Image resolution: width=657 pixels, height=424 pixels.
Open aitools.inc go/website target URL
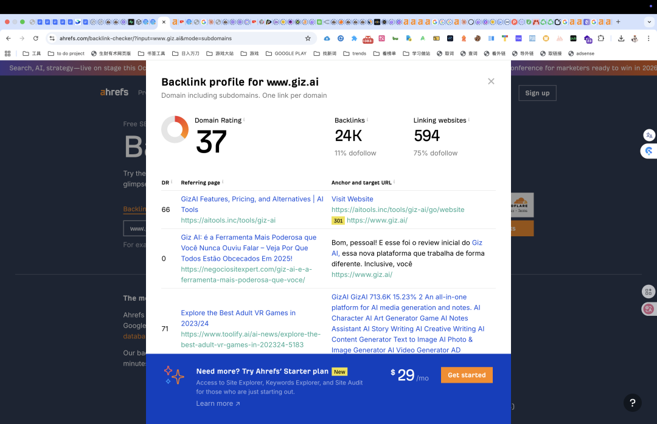[398, 210]
